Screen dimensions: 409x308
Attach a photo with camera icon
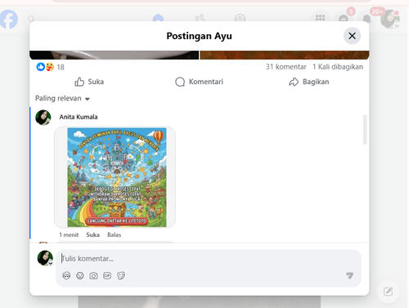coord(93,276)
